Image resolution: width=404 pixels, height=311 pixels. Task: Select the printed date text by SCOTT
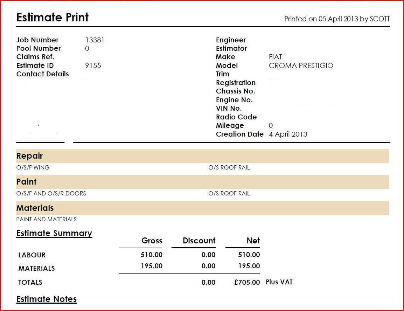point(337,19)
